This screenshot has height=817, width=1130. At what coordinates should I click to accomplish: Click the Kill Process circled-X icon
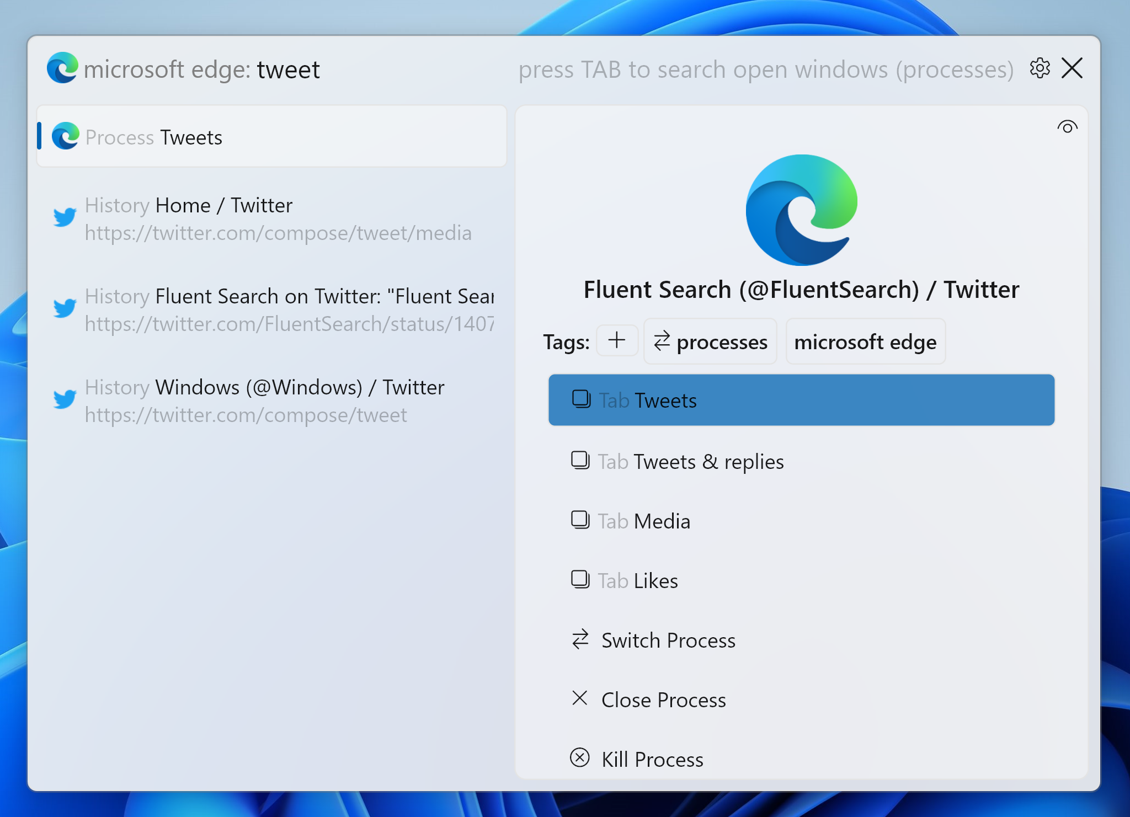pyautogui.click(x=579, y=758)
